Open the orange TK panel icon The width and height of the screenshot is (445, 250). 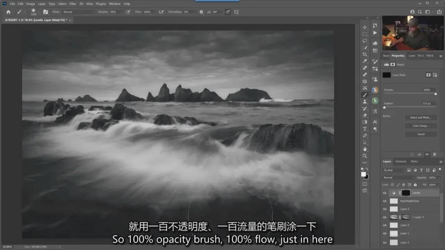(375, 90)
